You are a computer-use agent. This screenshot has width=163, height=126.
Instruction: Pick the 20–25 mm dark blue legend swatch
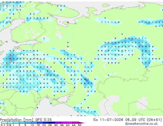coord(46,123)
